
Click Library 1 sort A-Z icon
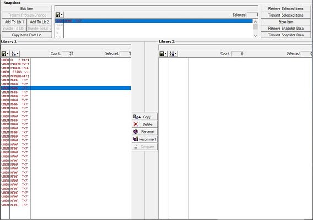click(x=14, y=53)
